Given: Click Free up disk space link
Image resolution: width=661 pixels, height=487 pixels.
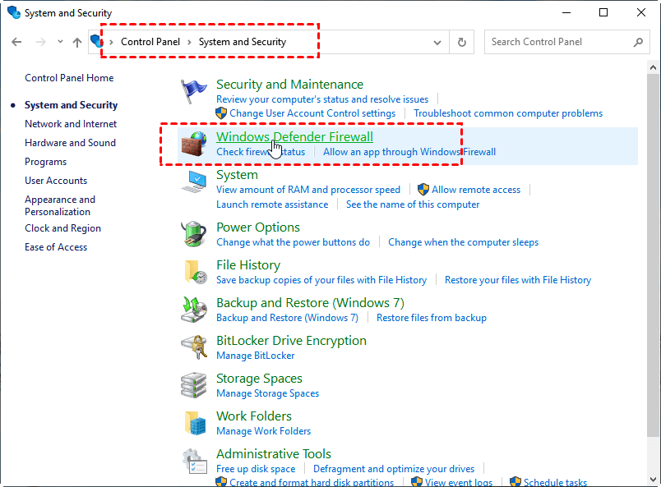Looking at the screenshot, I should point(256,469).
